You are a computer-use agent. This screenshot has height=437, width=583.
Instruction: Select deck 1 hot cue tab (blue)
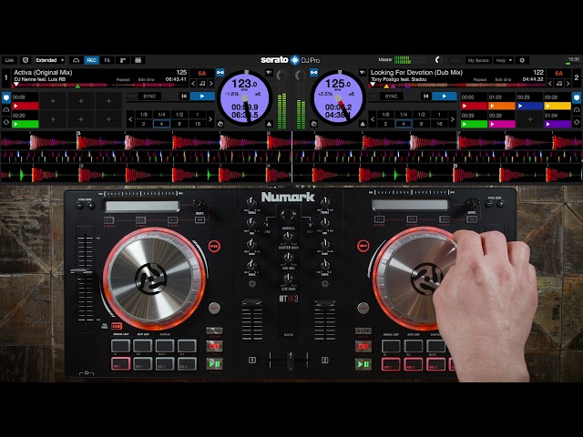pos(6,97)
